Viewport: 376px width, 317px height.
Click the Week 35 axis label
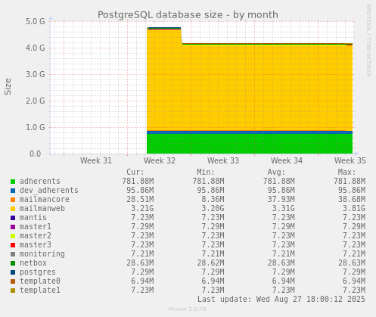pyautogui.click(x=350, y=160)
